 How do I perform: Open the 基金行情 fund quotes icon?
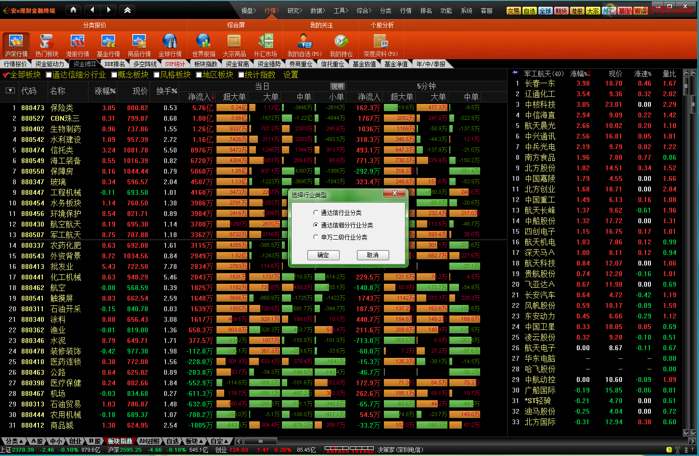pyautogui.click(x=108, y=45)
